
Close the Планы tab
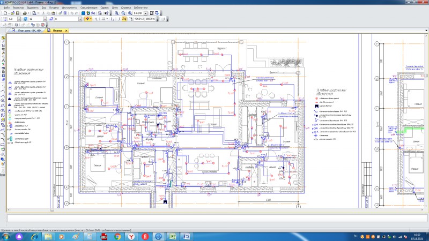pos(66,31)
